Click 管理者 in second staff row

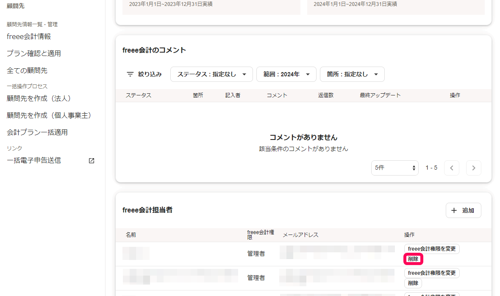pyautogui.click(x=256, y=278)
